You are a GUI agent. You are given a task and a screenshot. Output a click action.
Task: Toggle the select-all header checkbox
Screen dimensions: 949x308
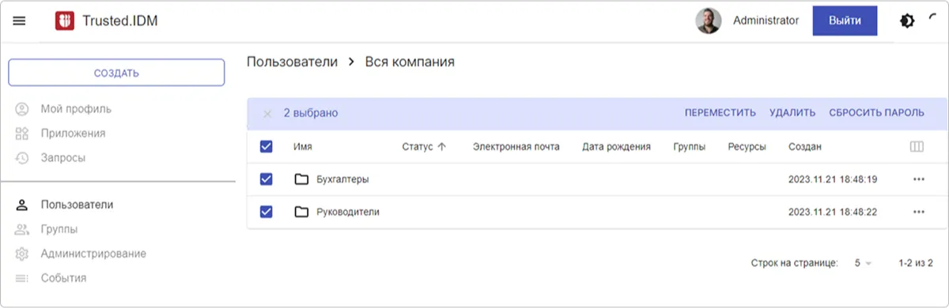click(267, 147)
